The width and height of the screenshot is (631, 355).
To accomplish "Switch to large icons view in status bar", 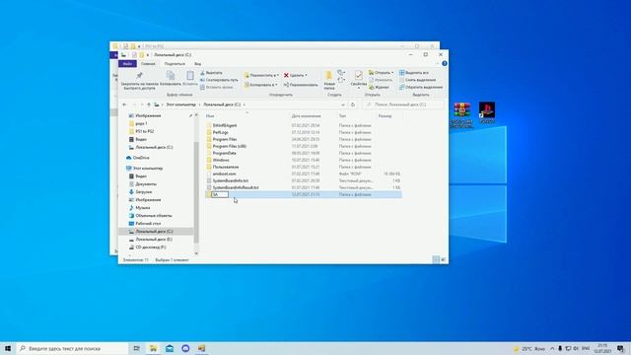I will (443, 259).
